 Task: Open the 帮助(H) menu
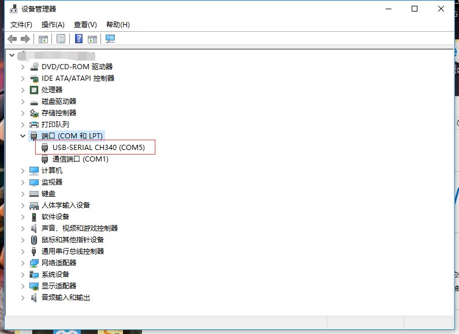coord(118,25)
